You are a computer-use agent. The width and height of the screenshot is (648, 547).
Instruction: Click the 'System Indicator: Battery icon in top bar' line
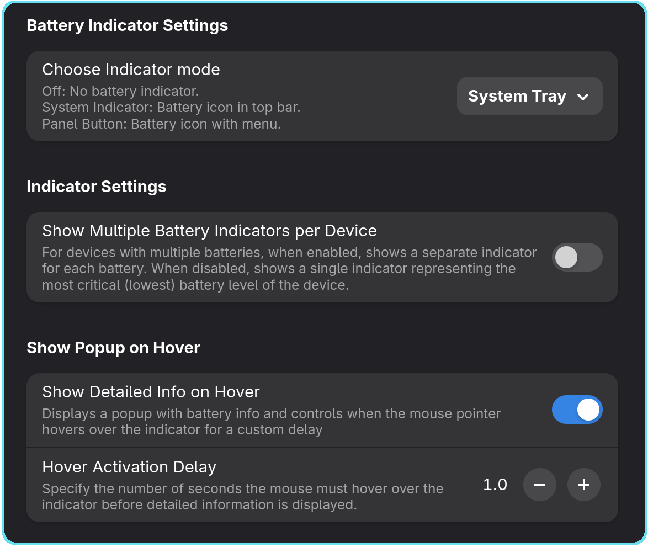[171, 107]
